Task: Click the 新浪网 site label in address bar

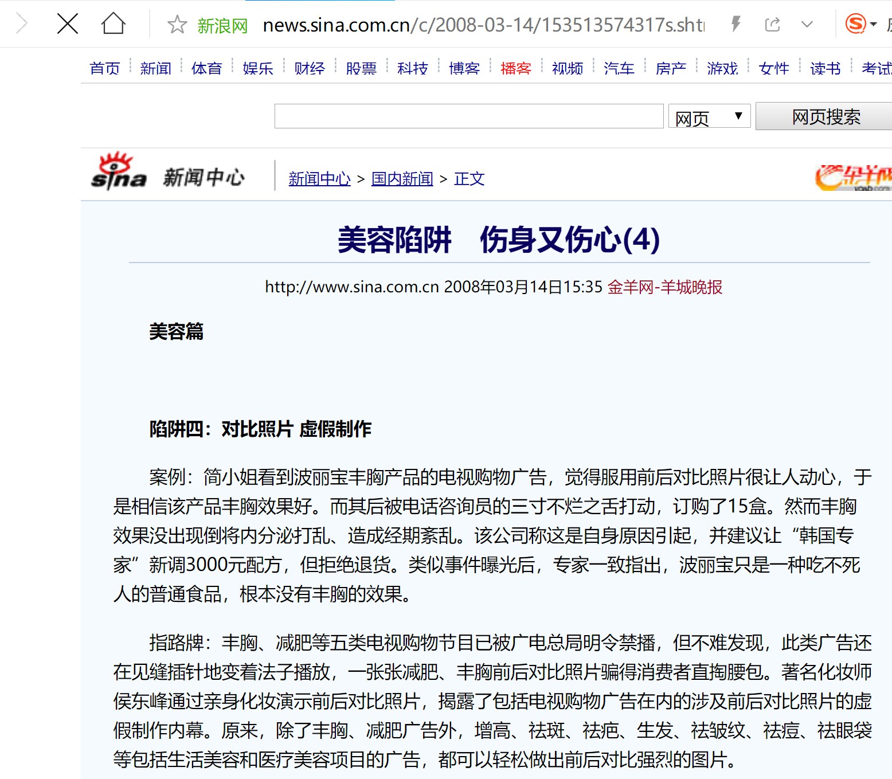Action: (x=222, y=25)
